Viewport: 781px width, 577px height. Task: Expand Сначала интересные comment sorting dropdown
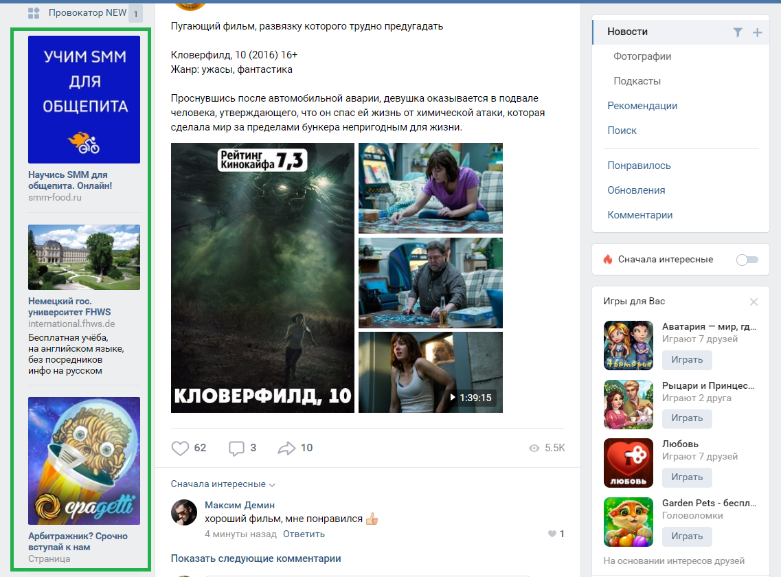tap(223, 484)
